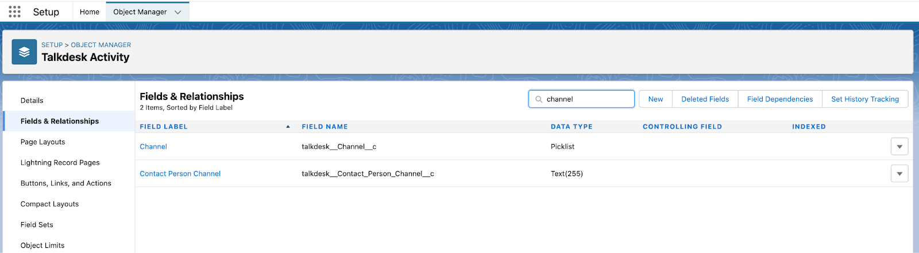Viewport: 919px width, 253px height.
Task: Click the New field button
Action: [655, 99]
